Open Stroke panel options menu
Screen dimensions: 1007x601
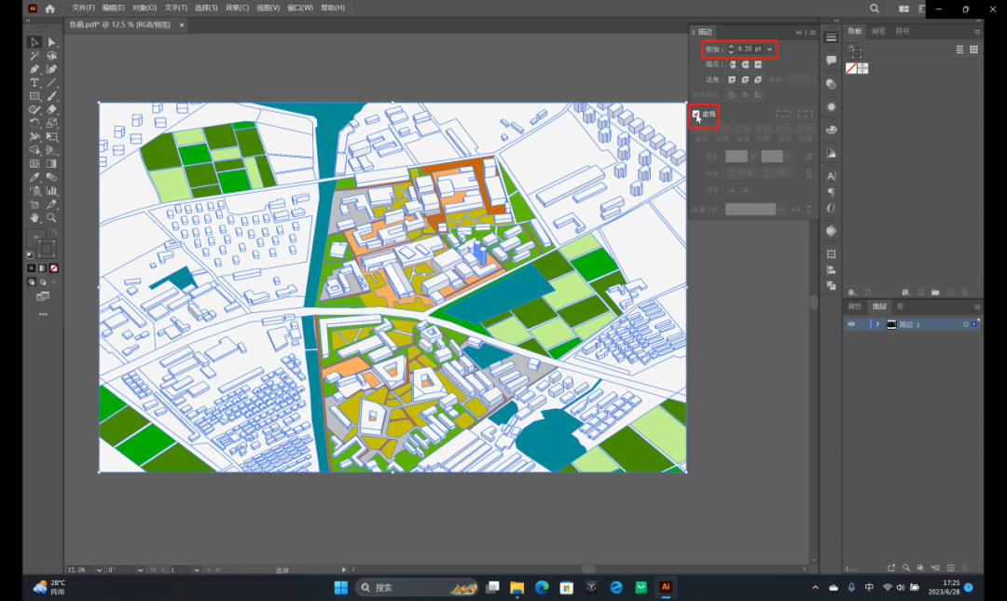[813, 32]
